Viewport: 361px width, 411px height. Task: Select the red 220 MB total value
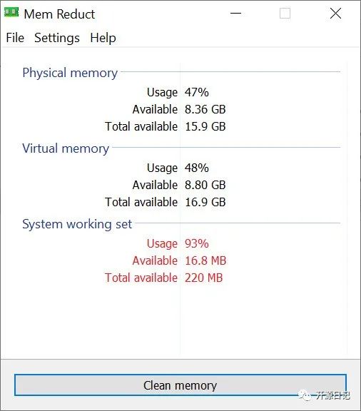pos(204,278)
